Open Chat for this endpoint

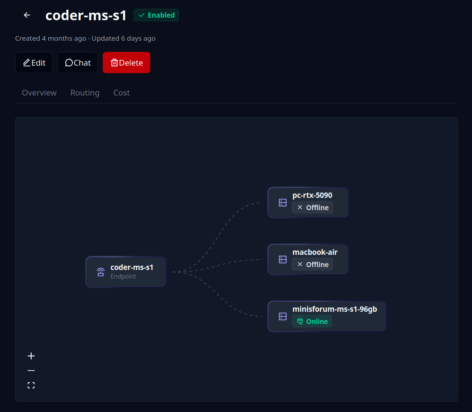pyautogui.click(x=77, y=63)
